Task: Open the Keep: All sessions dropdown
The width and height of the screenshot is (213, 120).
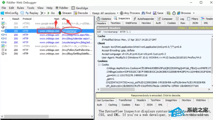Action: (105, 13)
